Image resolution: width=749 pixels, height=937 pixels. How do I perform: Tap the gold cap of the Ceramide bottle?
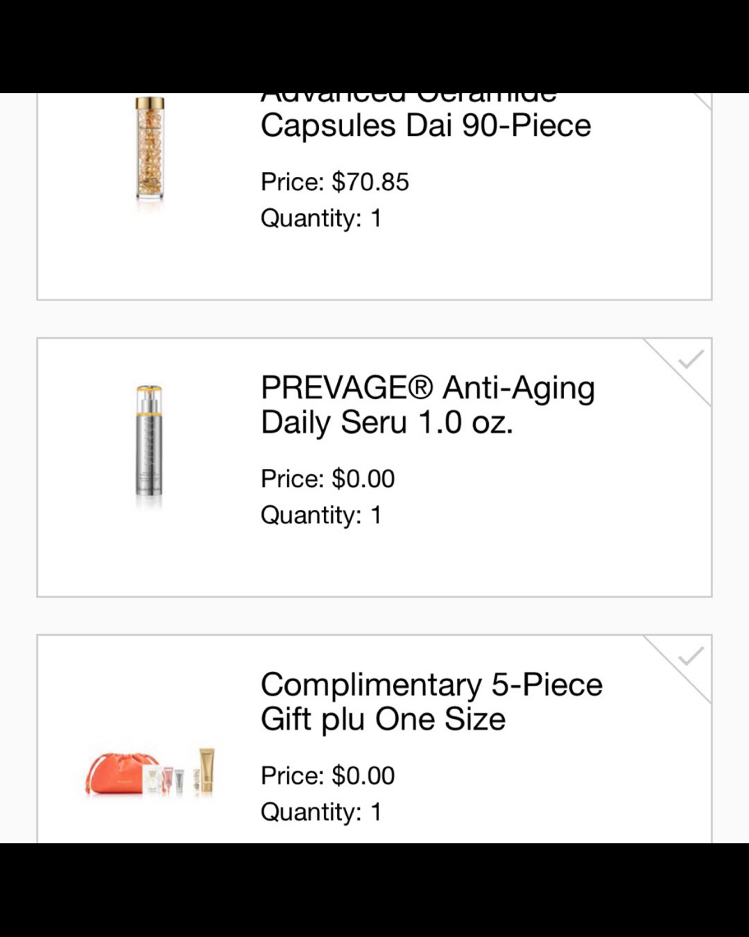[x=150, y=103]
